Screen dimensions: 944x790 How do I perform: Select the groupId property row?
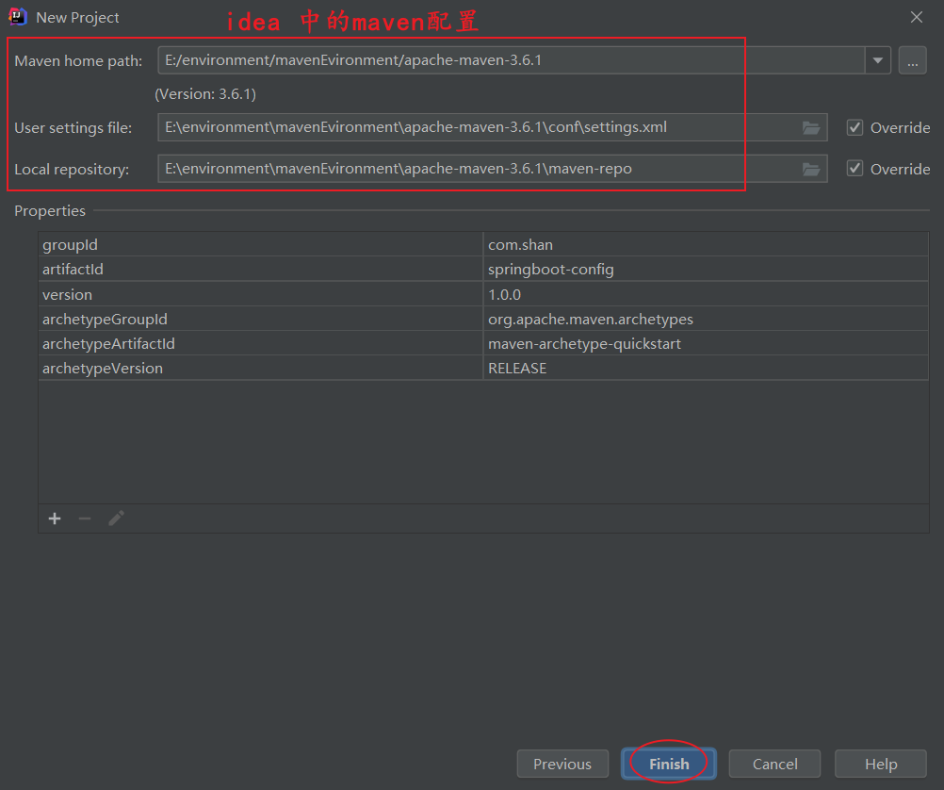pyautogui.click(x=483, y=245)
